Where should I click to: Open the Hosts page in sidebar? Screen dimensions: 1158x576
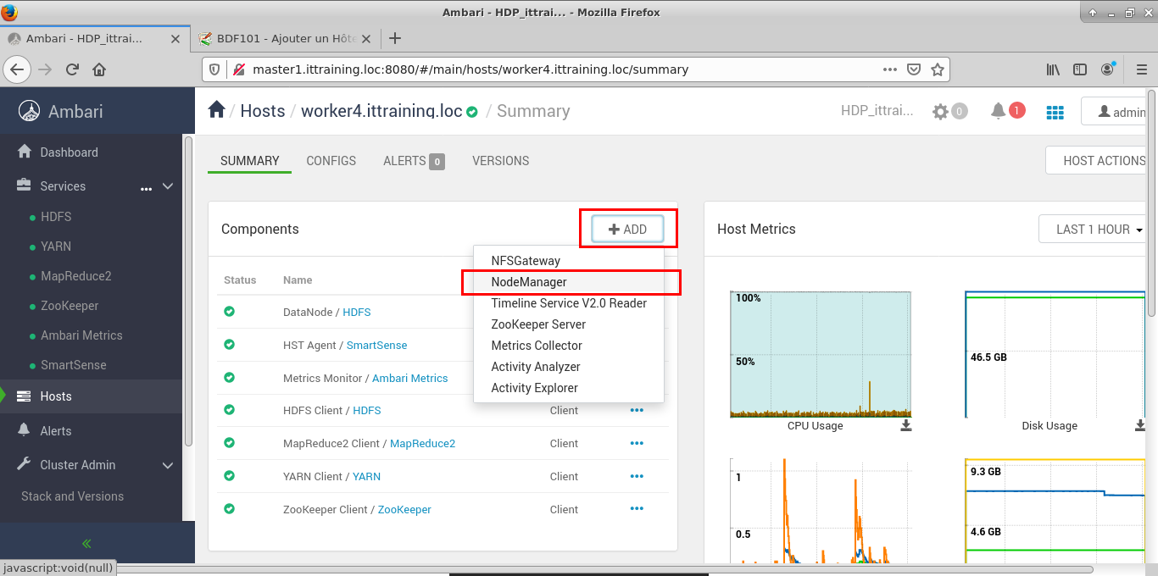56,396
